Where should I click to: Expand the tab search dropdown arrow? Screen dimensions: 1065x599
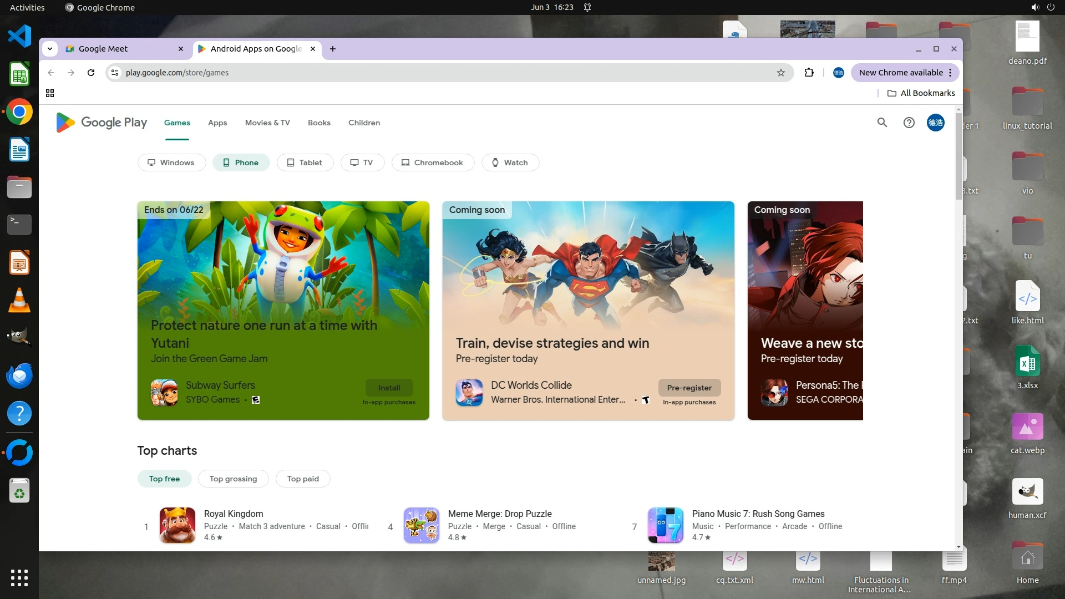click(x=50, y=49)
